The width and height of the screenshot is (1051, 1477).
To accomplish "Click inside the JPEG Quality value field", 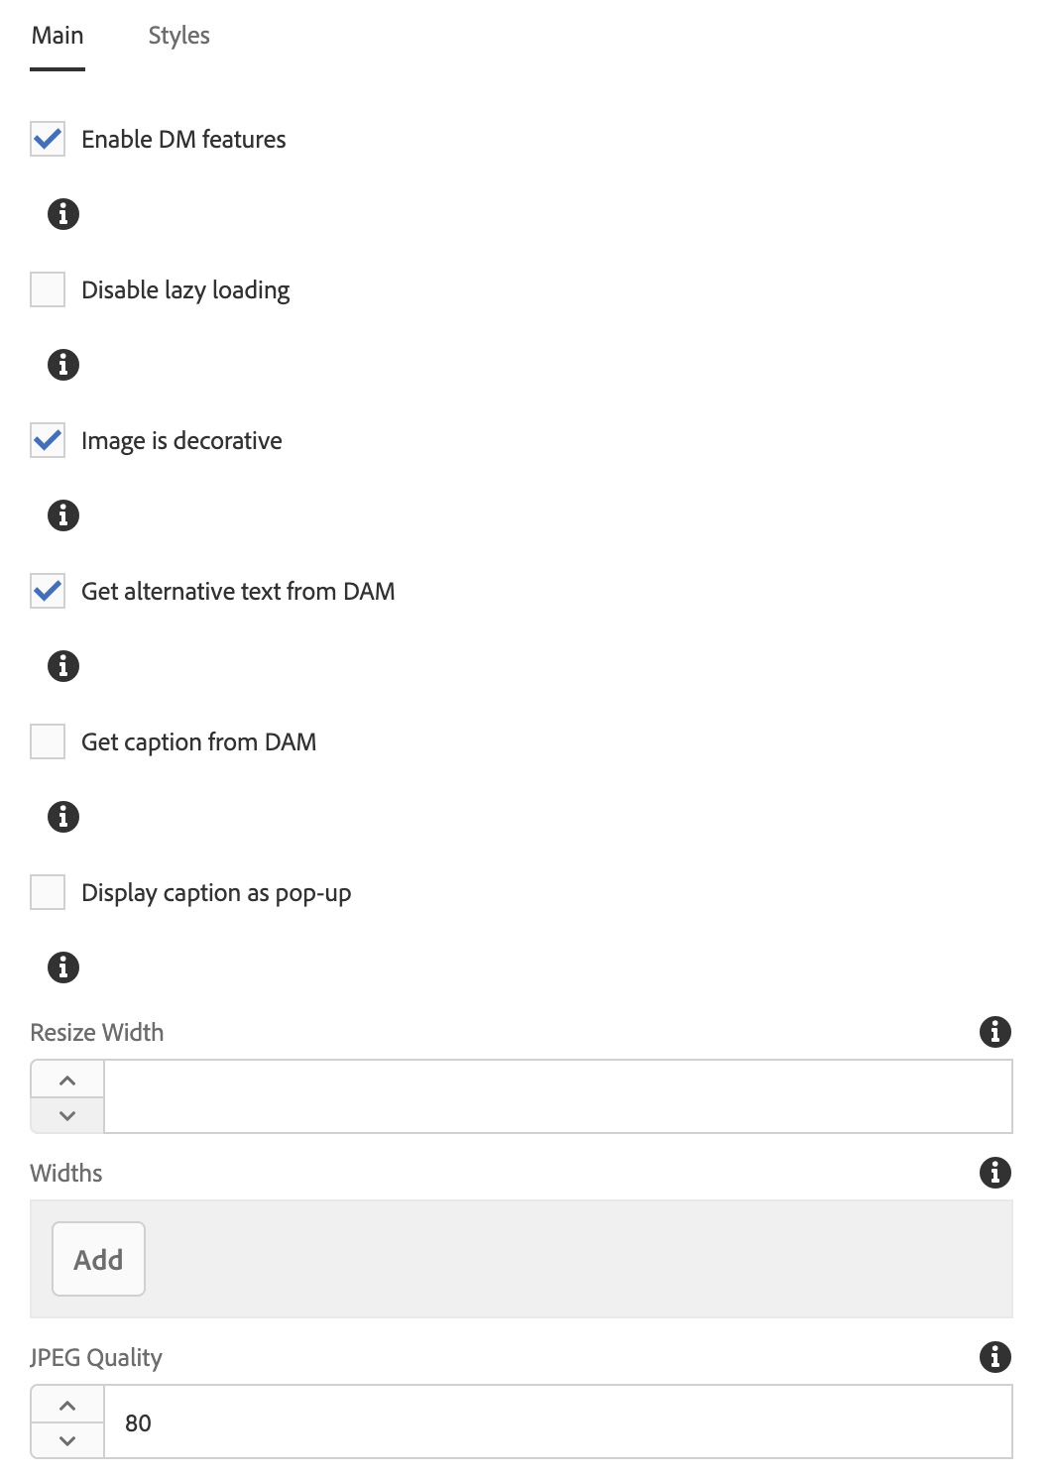I will tap(397, 1421).
